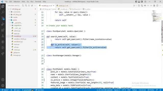Split the editor to the right
This screenshot has width=163, height=91.
[157, 6]
